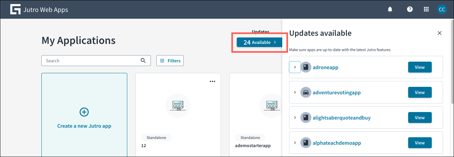Click the plus icon for new app
This screenshot has height=157, width=454.
[84, 112]
